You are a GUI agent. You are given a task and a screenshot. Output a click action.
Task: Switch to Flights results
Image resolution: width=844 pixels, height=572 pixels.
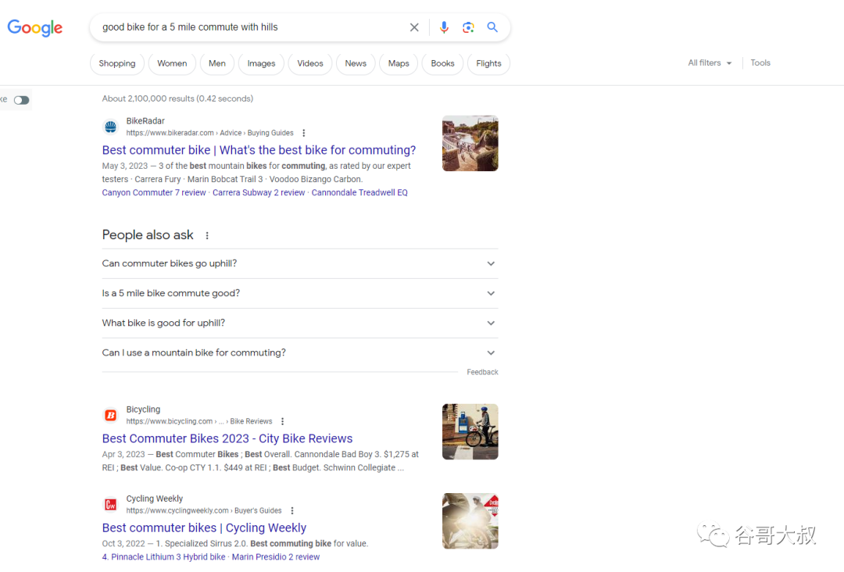[488, 63]
